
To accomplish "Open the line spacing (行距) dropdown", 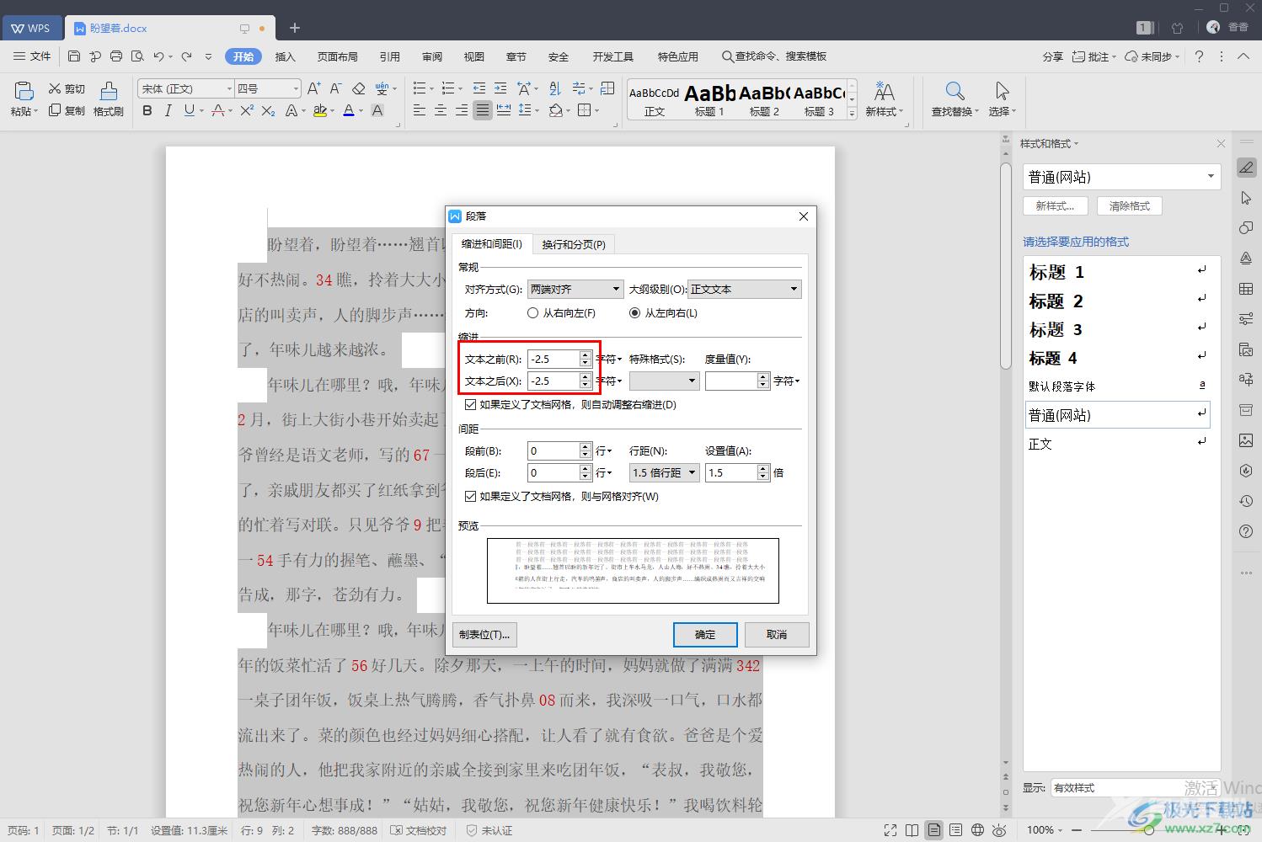I will 665,473.
